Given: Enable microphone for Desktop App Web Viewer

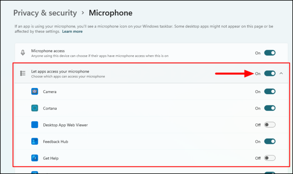Looking at the screenshot, I should 270,125.
